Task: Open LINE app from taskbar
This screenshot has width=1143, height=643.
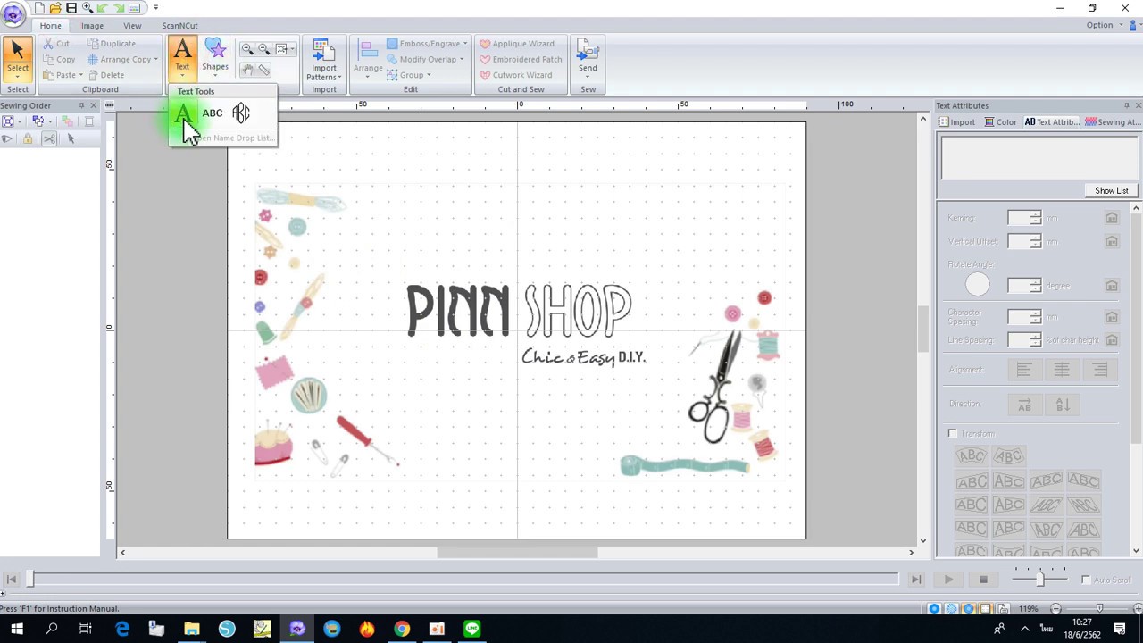Action: point(471,629)
